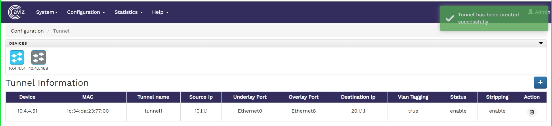Select the 10.4.4.51 device icon
Viewport: 552px width, 126px height.
pos(17,57)
